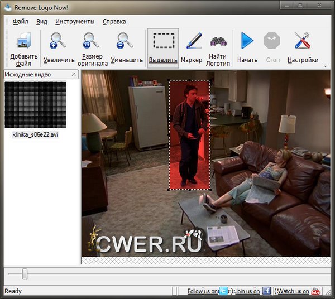Expand the toolbar overflow arrow
This screenshot has height=299, width=335.
326,66
